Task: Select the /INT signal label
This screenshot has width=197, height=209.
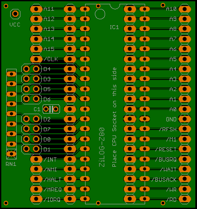Action: (50, 159)
